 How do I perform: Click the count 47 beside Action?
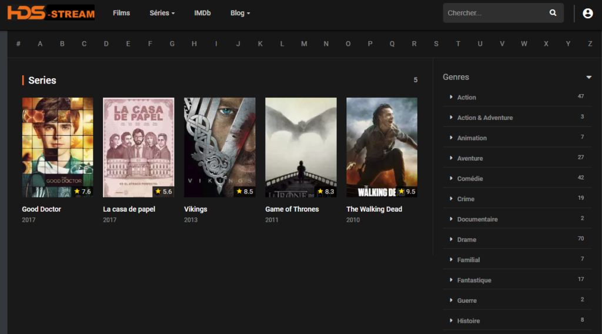(581, 96)
